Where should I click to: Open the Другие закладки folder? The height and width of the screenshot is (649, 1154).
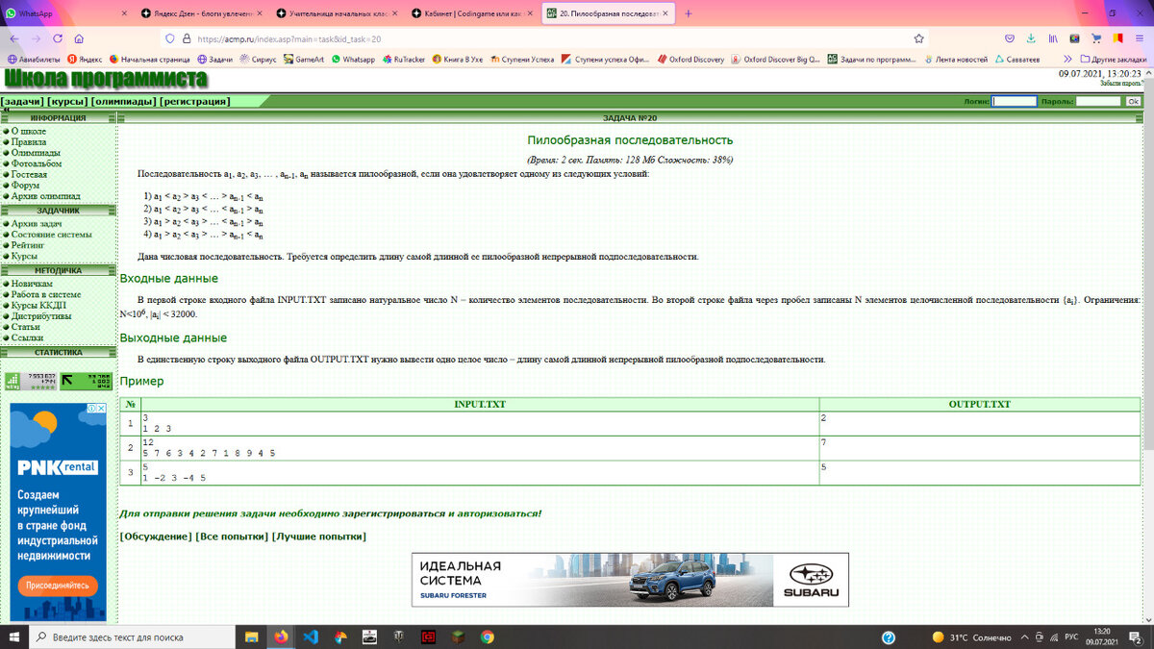[1113, 59]
